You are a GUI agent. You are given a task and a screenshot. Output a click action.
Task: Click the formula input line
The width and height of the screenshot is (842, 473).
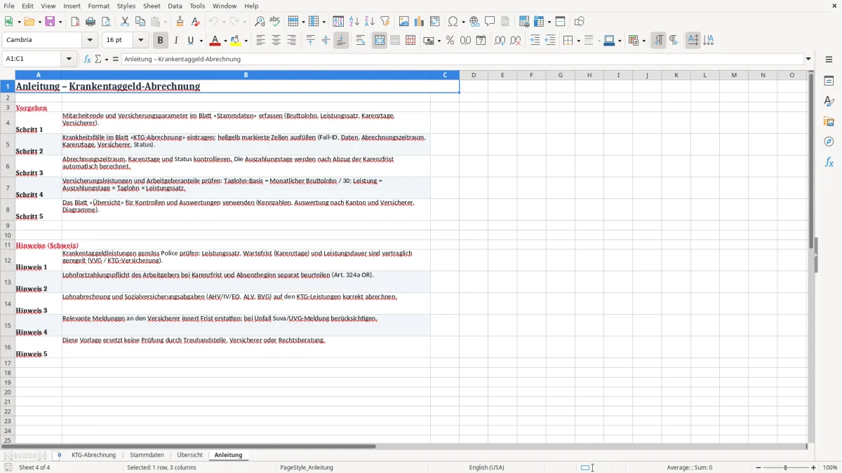click(x=462, y=60)
